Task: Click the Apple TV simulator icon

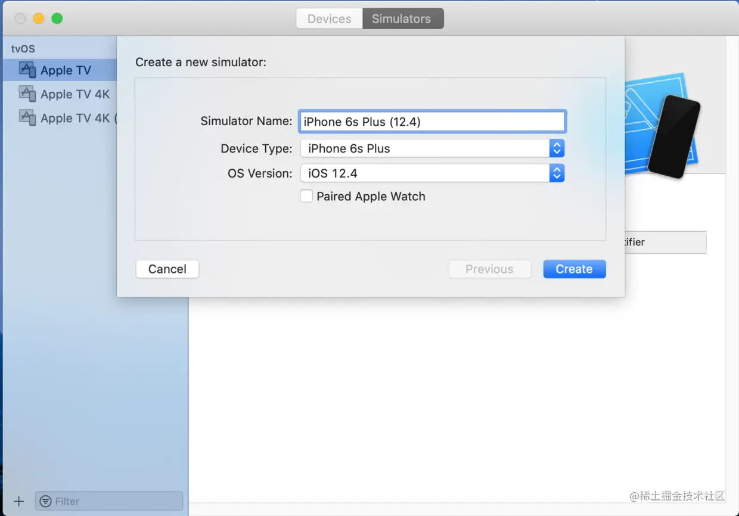Action: point(27,70)
